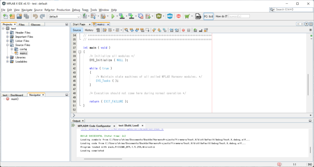Click the Save All disks icon

tap(27, 16)
